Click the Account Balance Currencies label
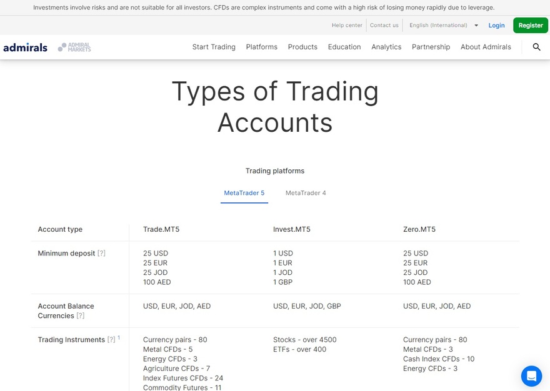The image size is (550, 391). click(66, 310)
